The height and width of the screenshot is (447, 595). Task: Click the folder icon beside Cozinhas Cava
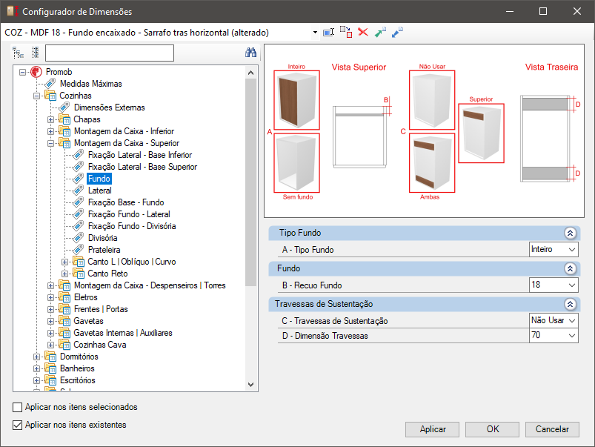pos(64,345)
